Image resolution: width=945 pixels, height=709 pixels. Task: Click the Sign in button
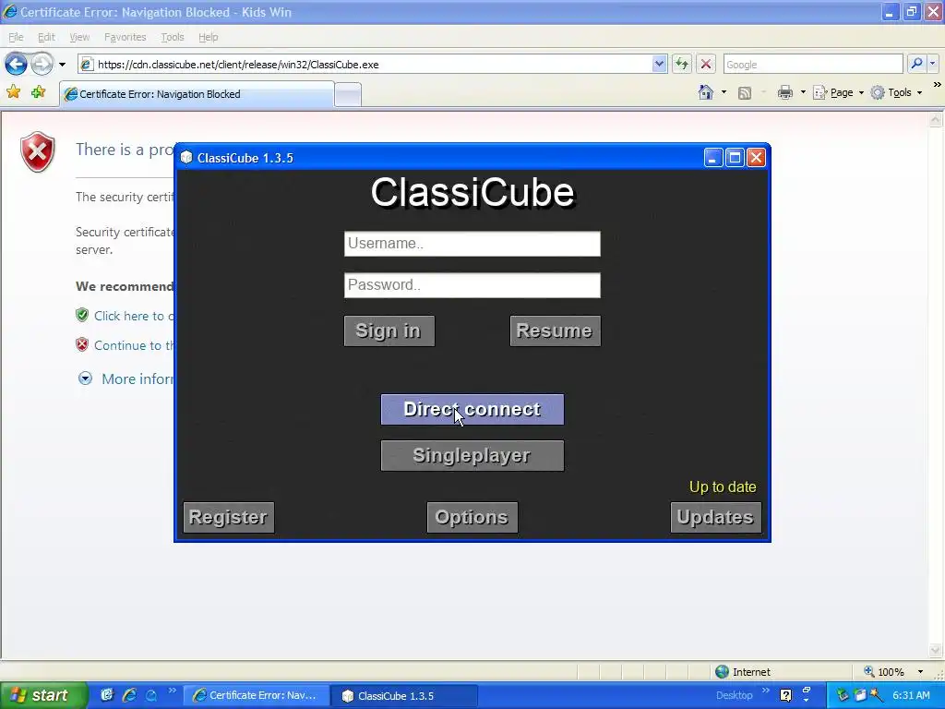click(x=389, y=331)
